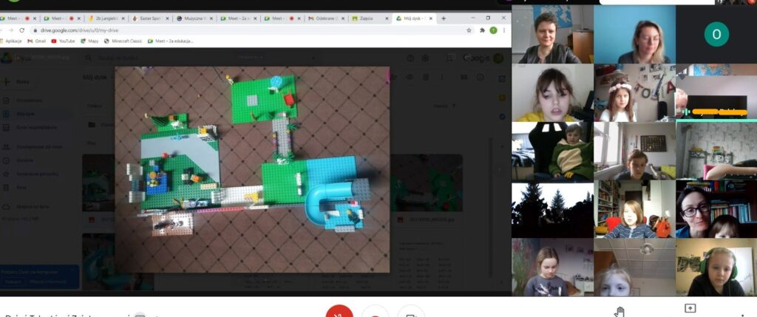Switch the Drive layout with the view icon
Screen dimensions: 757x317
pyautogui.click(x=464, y=77)
